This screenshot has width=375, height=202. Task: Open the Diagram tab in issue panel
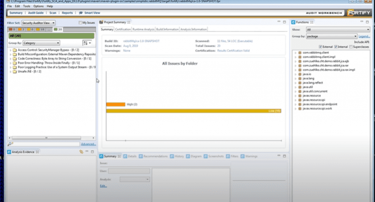coord(194,156)
